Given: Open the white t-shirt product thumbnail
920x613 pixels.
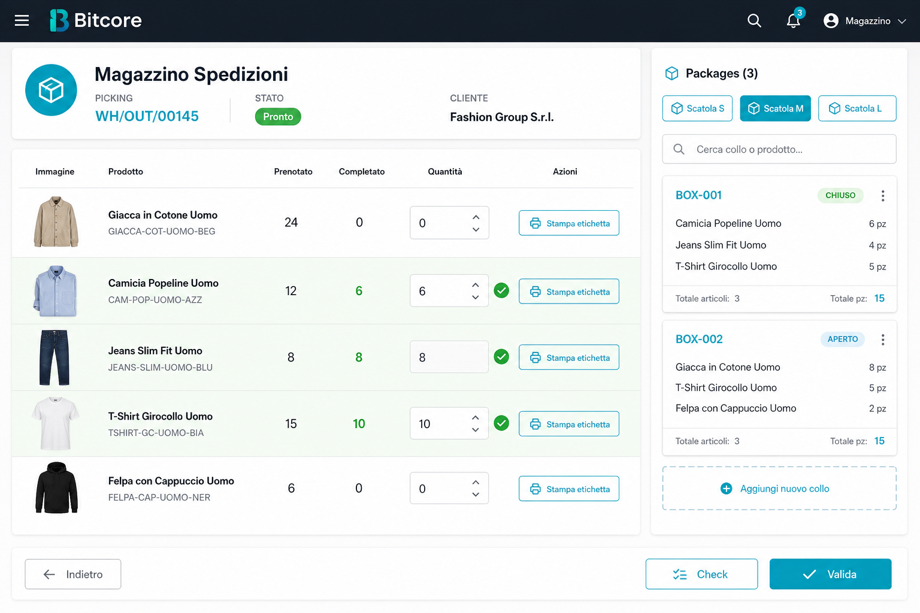Looking at the screenshot, I should point(56,423).
